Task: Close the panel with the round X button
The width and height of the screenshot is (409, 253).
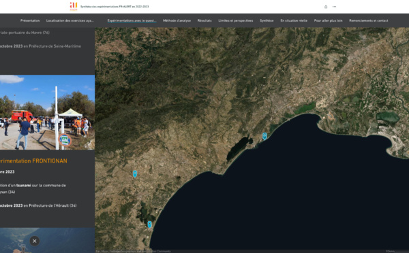Action: click(x=35, y=241)
